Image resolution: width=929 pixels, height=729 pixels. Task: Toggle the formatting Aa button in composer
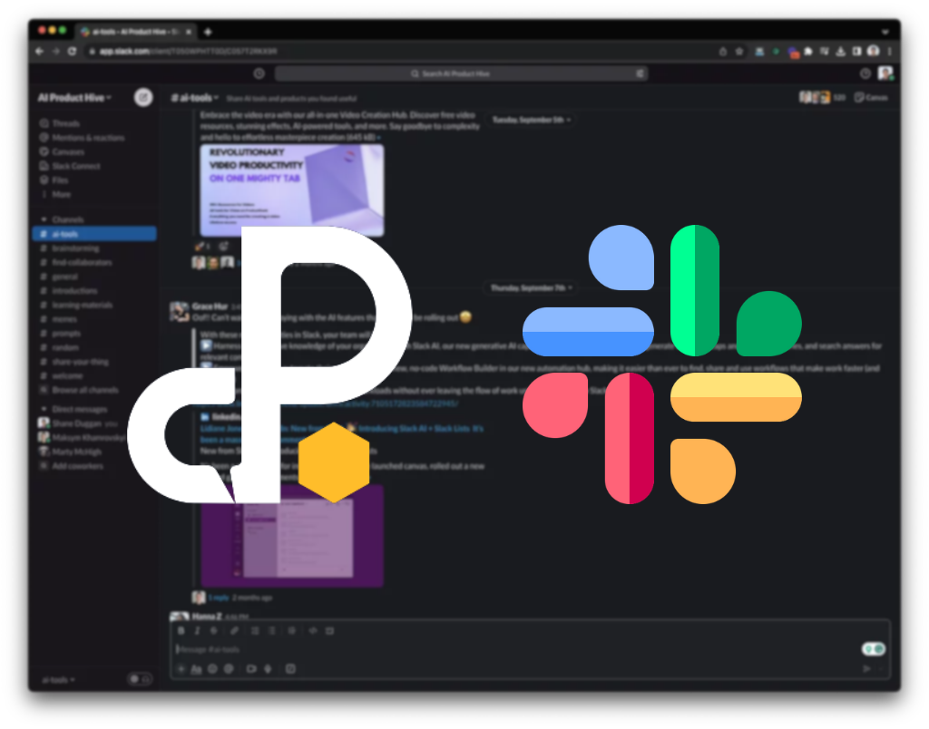(x=196, y=668)
